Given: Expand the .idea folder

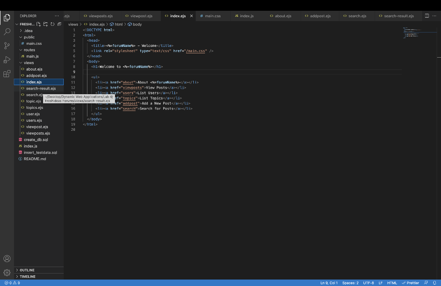Looking at the screenshot, I should pos(28,31).
